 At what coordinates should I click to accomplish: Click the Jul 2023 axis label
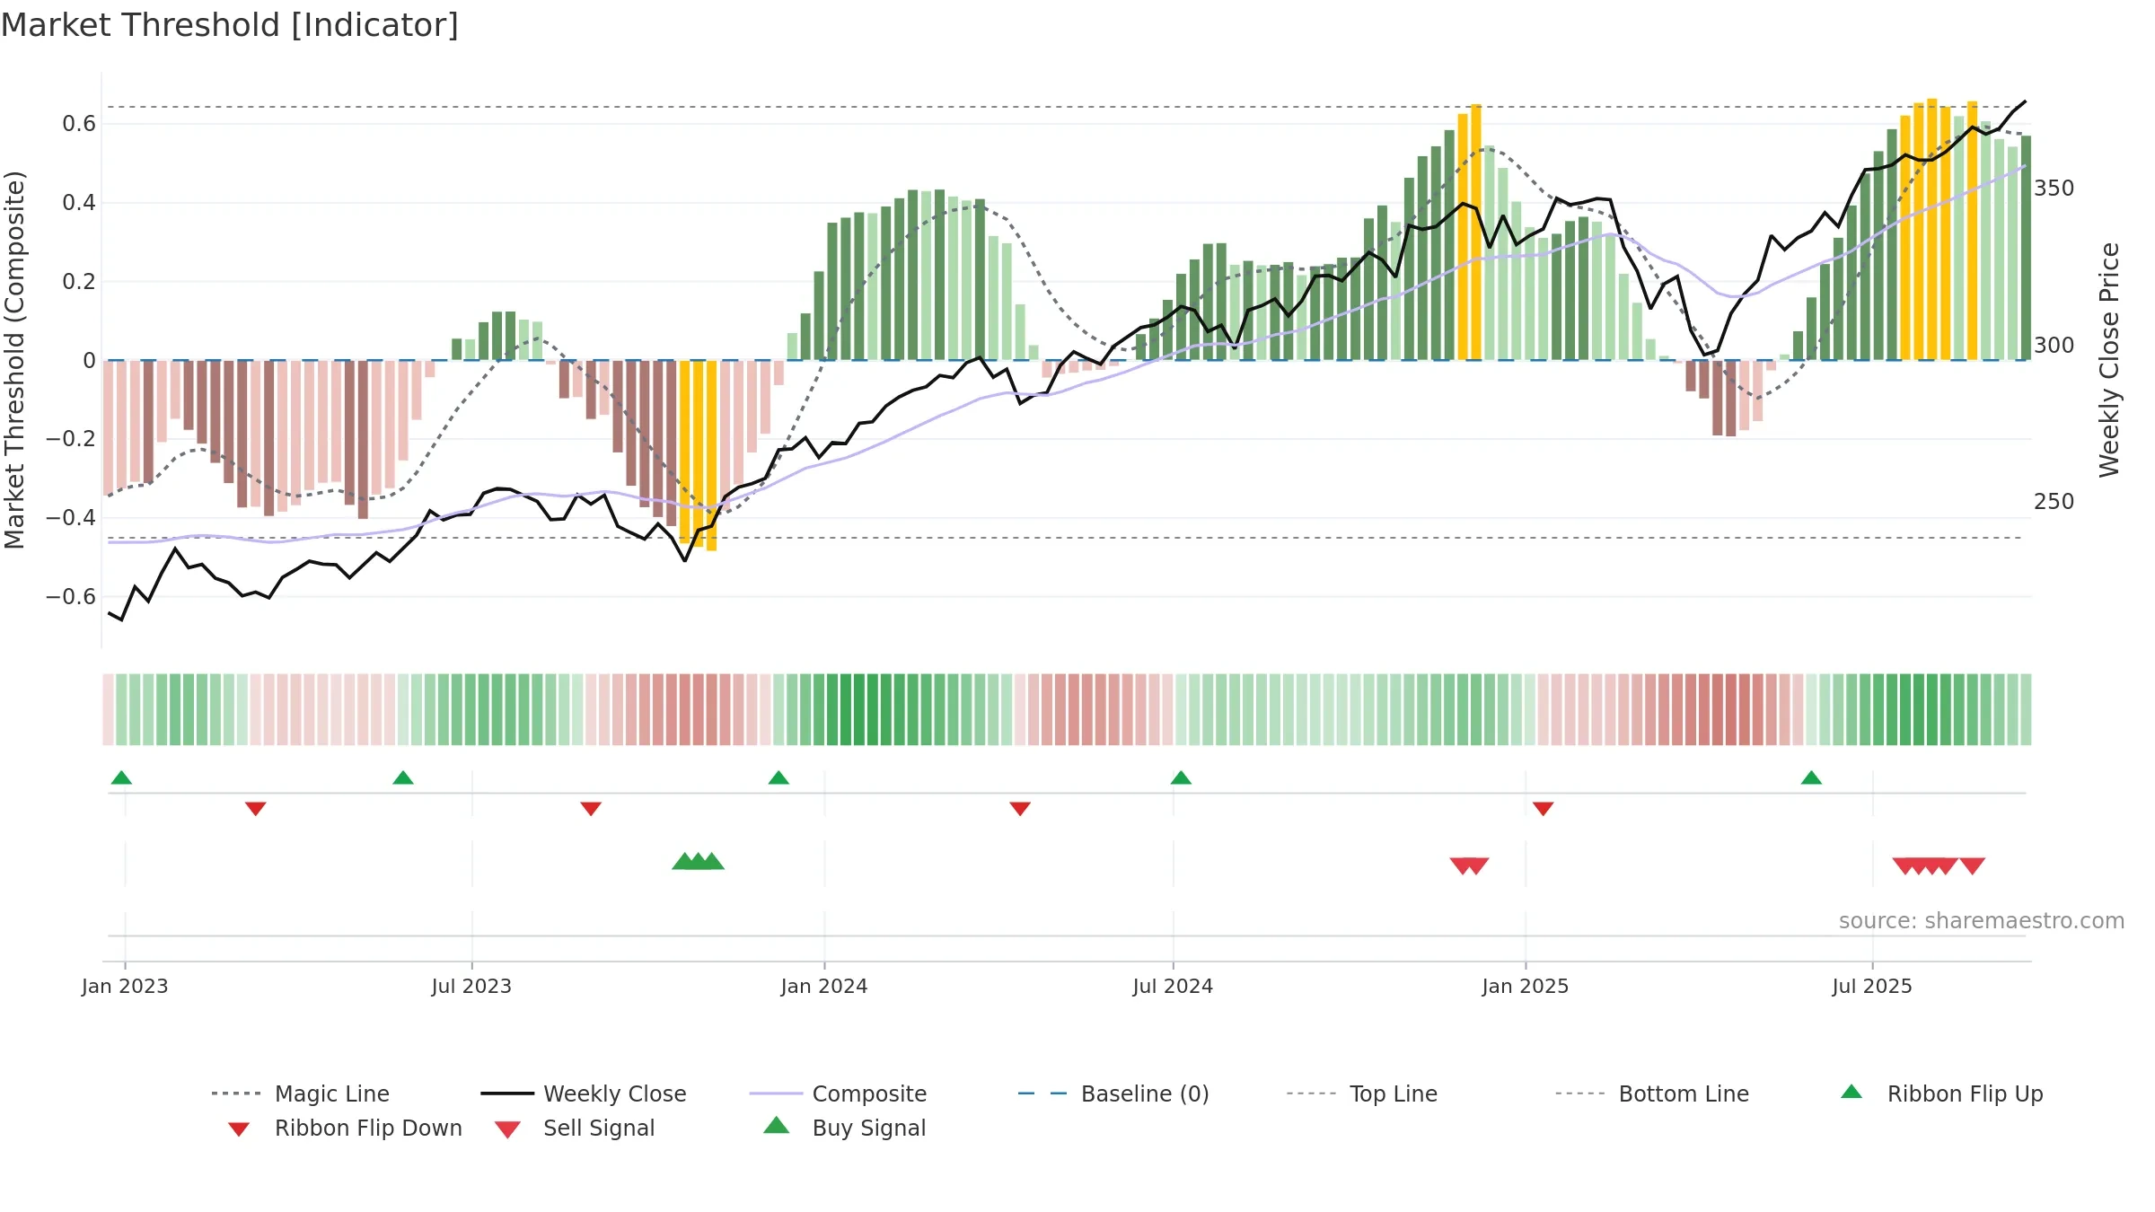coord(471,986)
